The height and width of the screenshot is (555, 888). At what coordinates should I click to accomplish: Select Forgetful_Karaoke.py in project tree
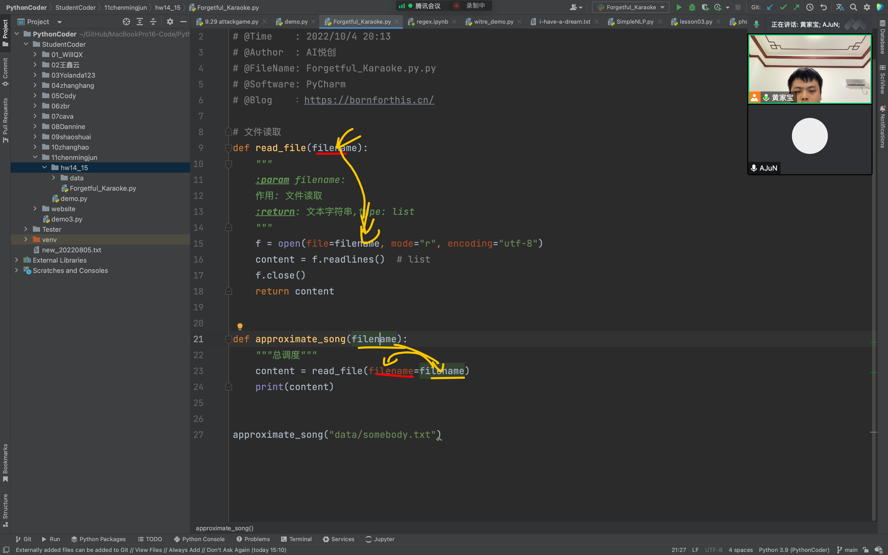coord(102,188)
